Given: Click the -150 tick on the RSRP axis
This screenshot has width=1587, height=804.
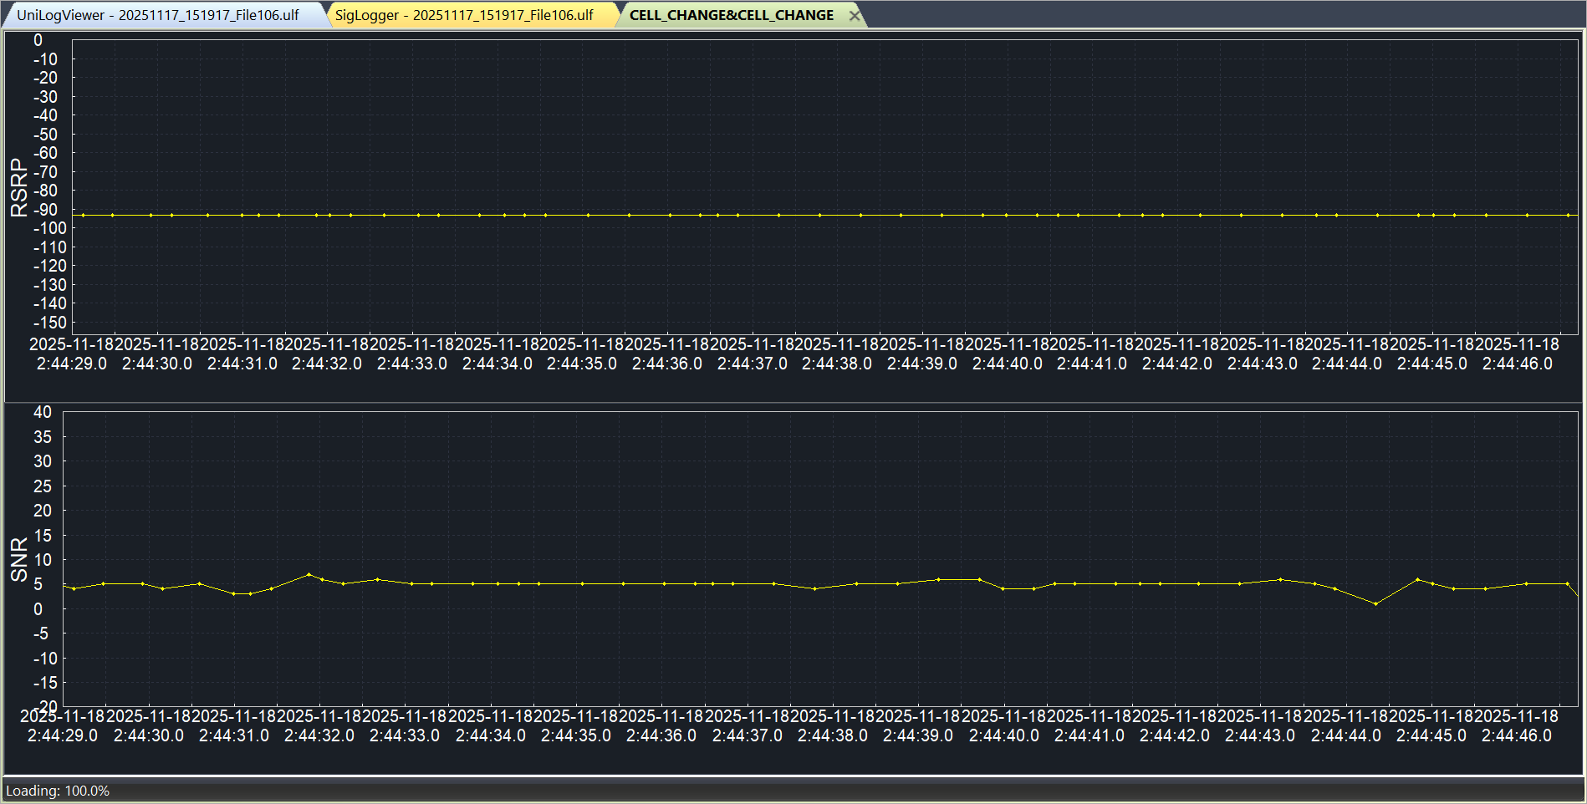Looking at the screenshot, I should (x=49, y=323).
